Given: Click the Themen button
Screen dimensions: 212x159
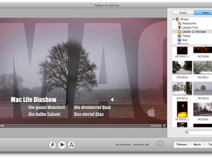Looking at the screenshot, I should pos(181,144).
